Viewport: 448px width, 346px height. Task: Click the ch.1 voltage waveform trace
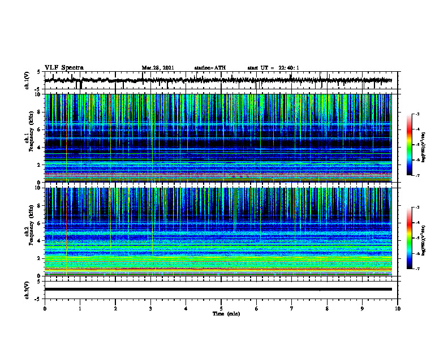pos(218,80)
